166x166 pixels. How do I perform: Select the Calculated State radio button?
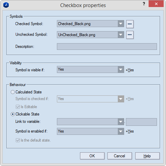click(x=13, y=92)
